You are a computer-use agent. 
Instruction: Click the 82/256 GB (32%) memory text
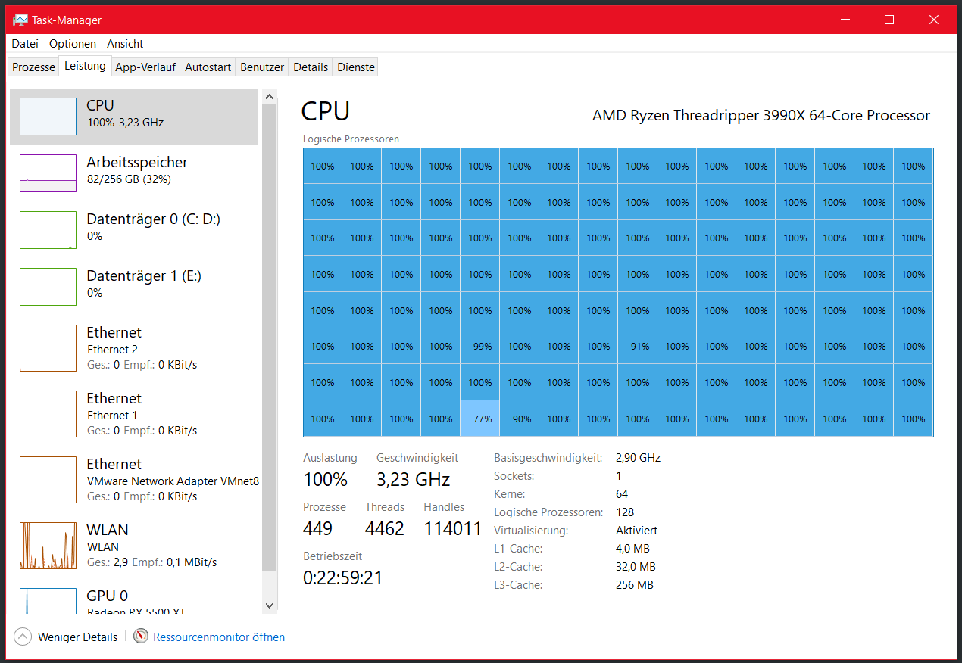[129, 179]
